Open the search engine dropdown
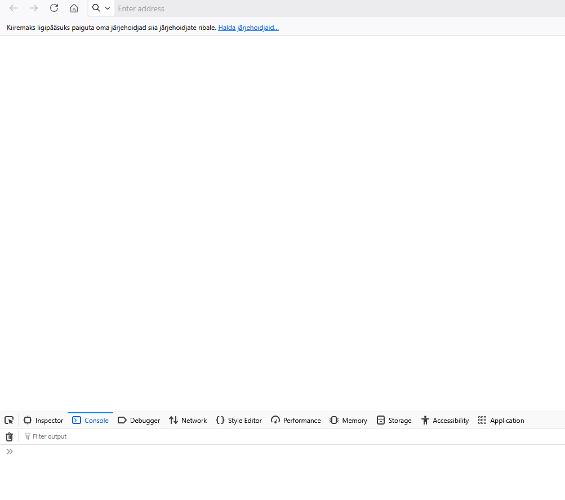Screen dimensions: 565x500 [101, 8]
